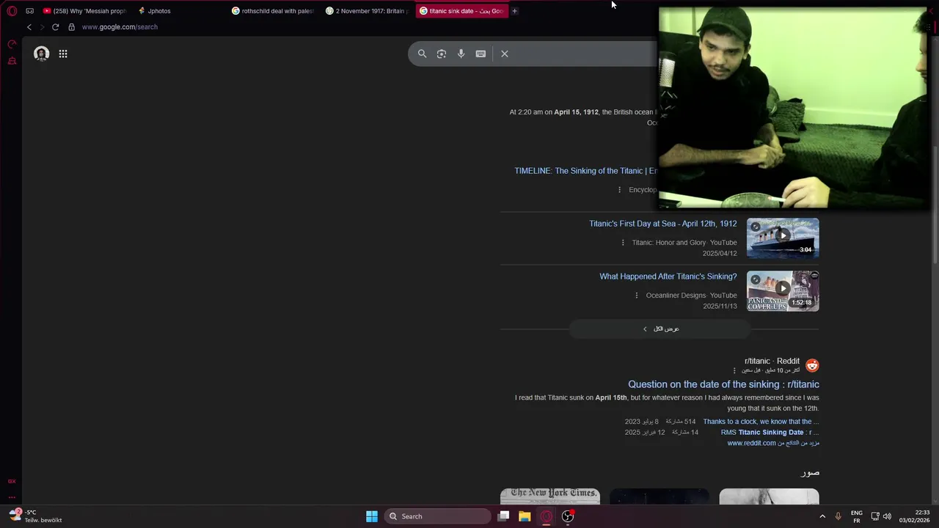The image size is (939, 528).
Task: Click the page vertical scrollbar
Action: tap(934, 205)
